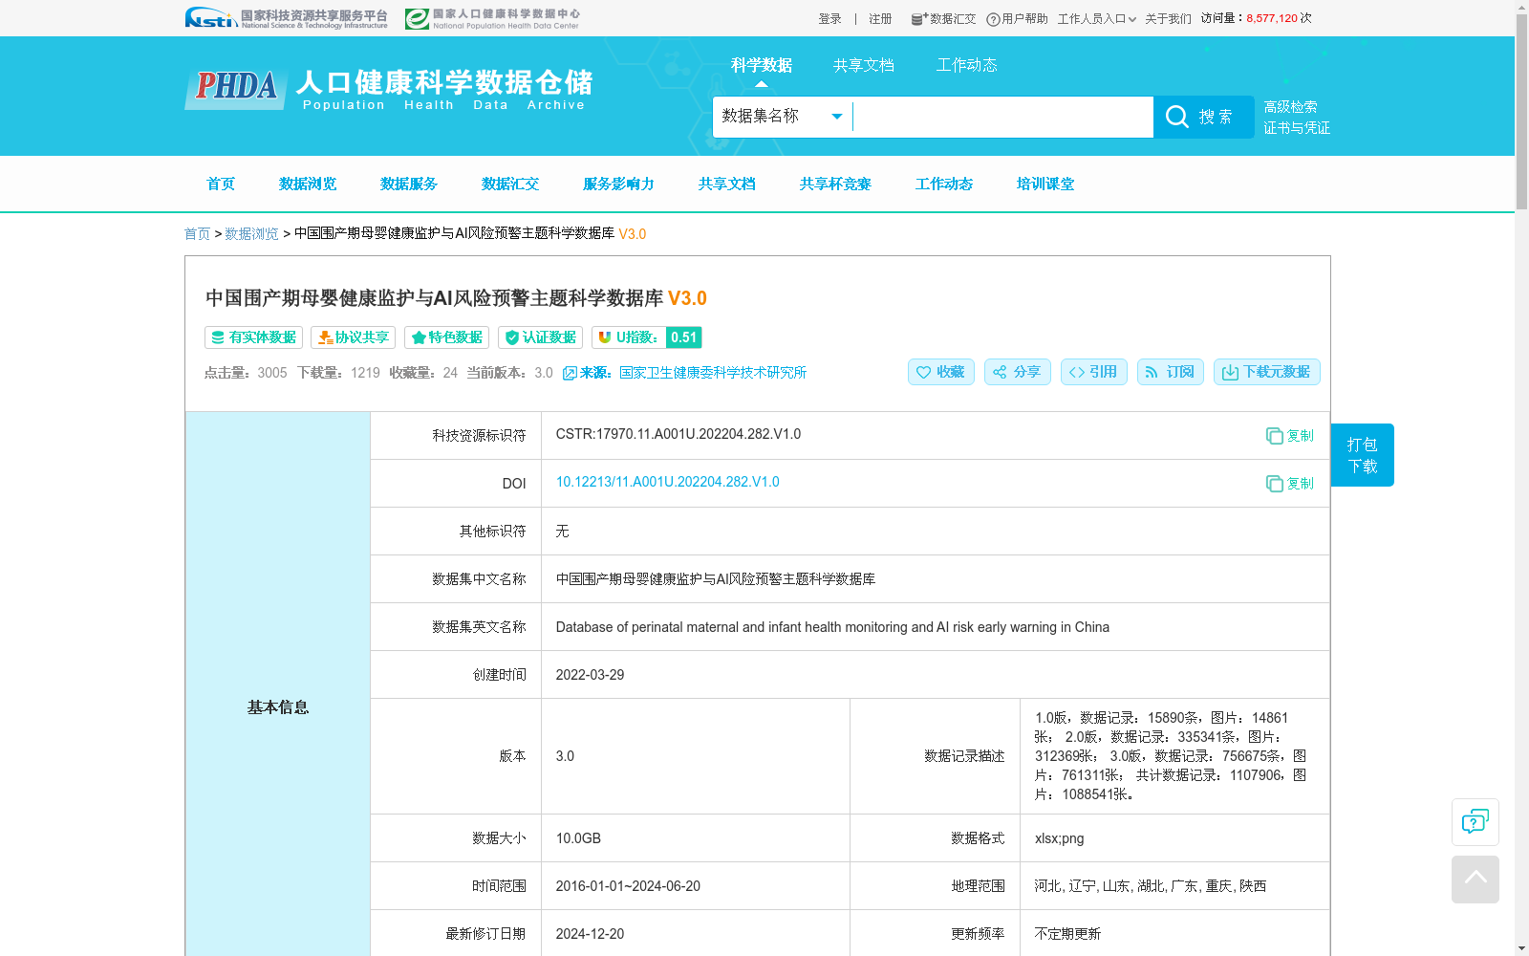This screenshot has height=956, width=1529.
Task: Click the page vertical scrollbar
Action: (x=1521, y=113)
